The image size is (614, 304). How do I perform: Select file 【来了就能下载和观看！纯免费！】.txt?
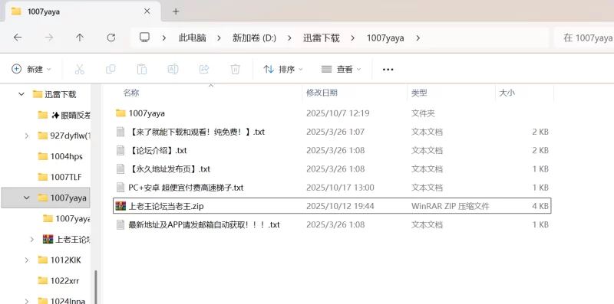pyautogui.click(x=332, y=132)
